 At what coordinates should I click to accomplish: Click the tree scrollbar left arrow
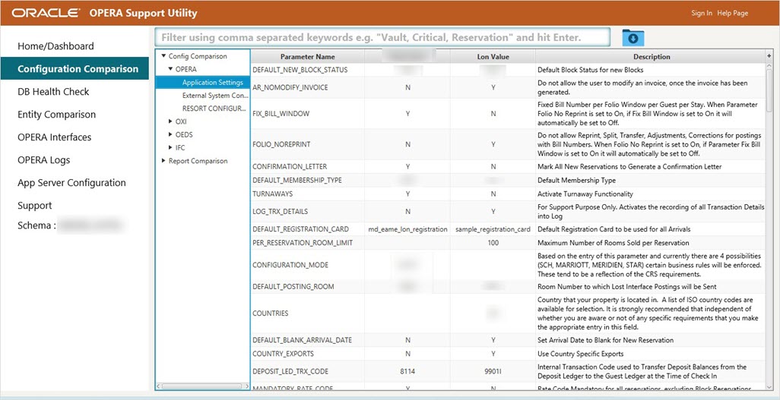point(159,386)
